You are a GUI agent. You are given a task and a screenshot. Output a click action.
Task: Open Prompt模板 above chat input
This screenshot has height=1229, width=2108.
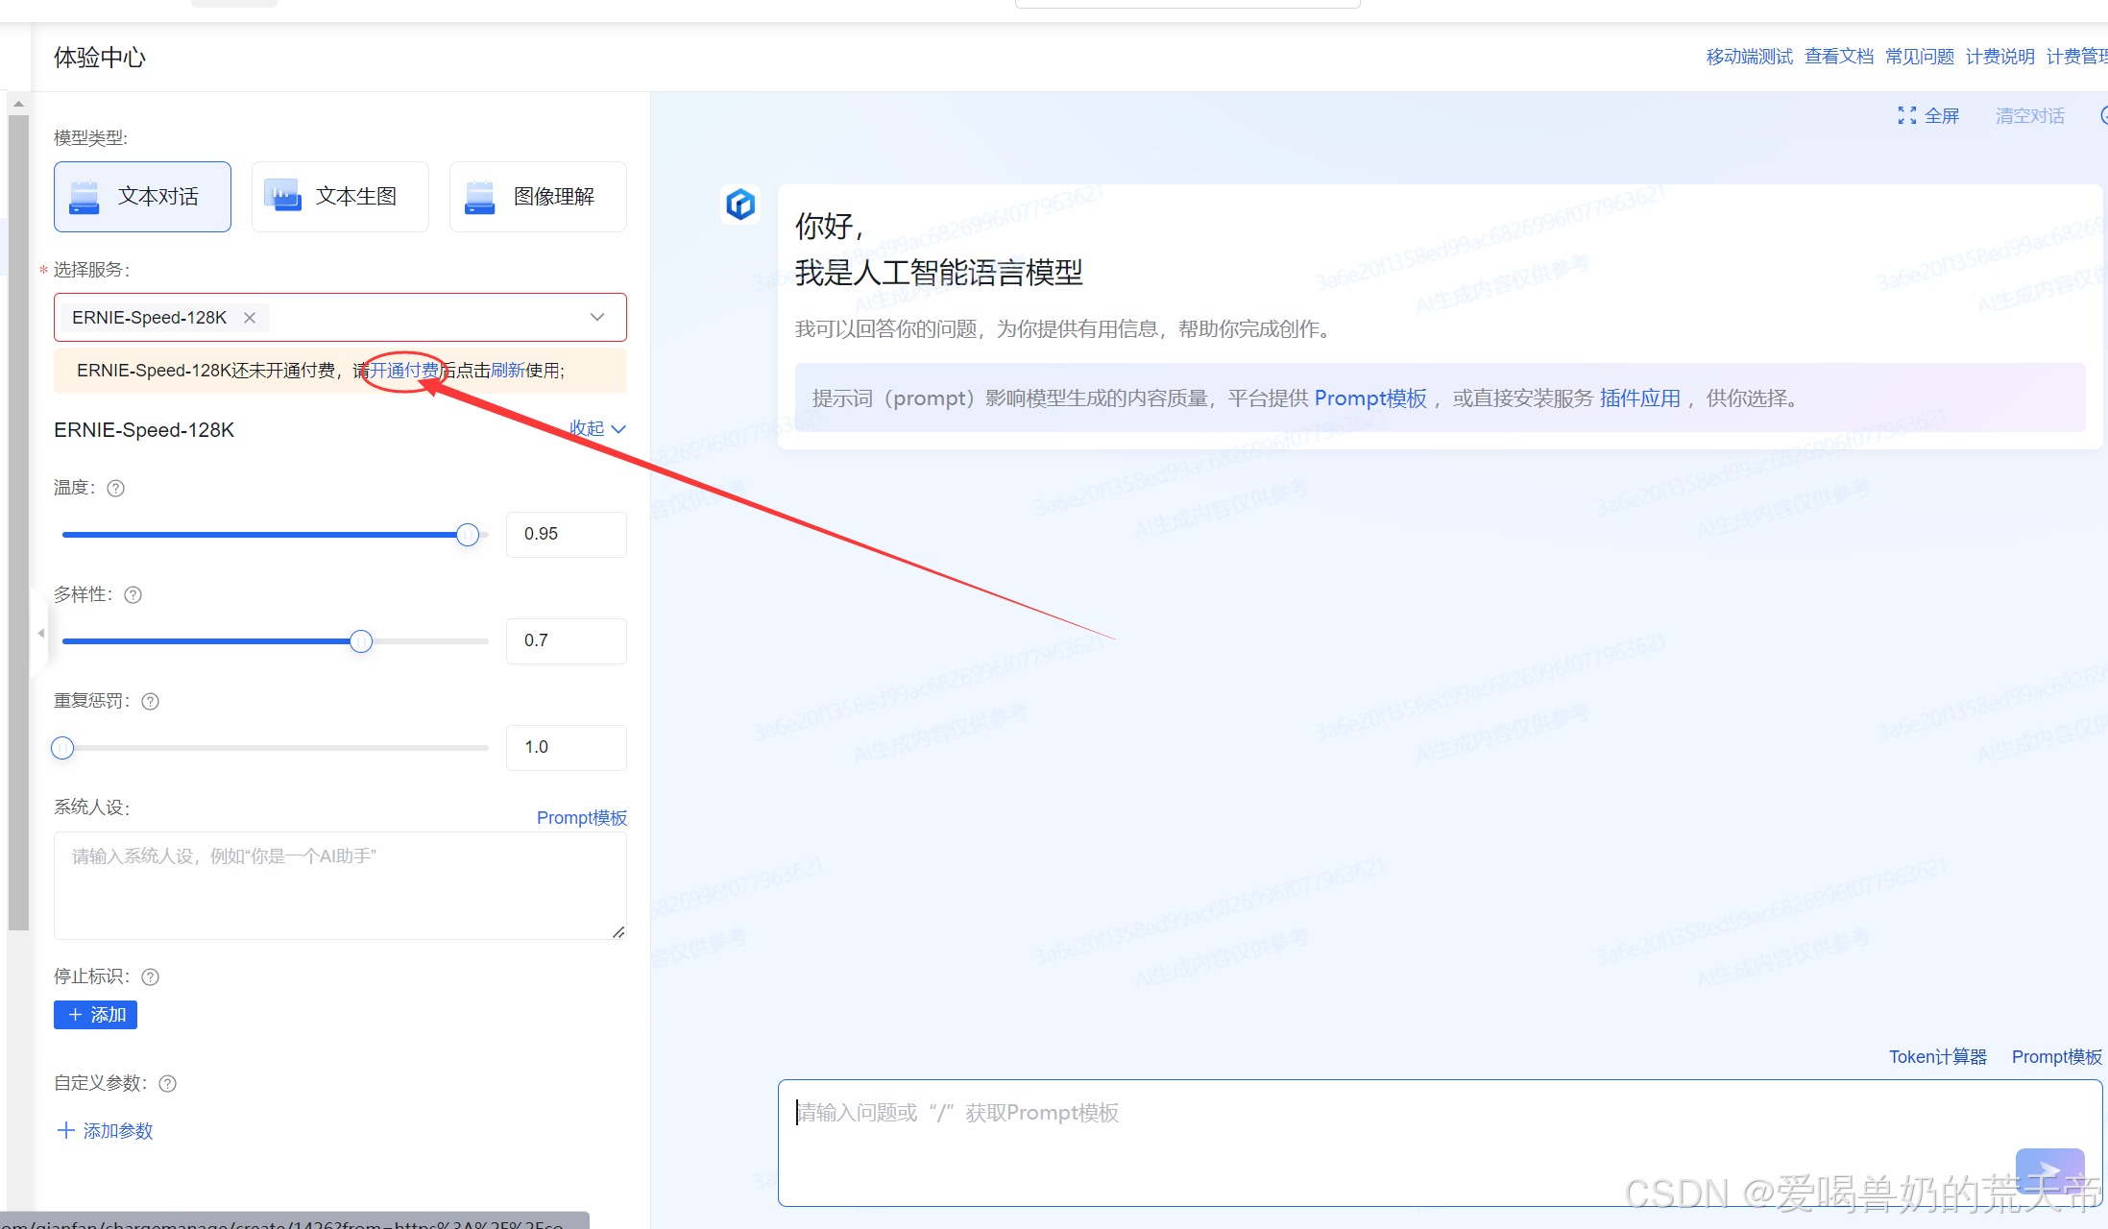point(2057,1057)
